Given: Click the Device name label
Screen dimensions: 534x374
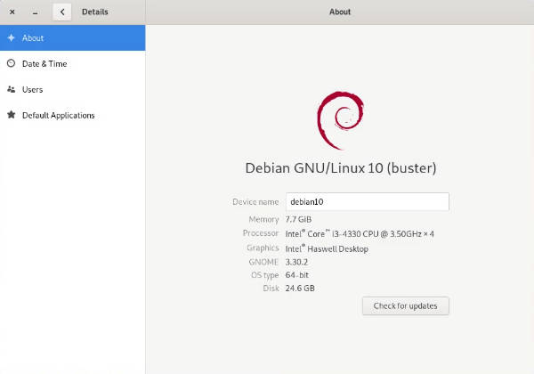Looking at the screenshot, I should [x=255, y=202].
